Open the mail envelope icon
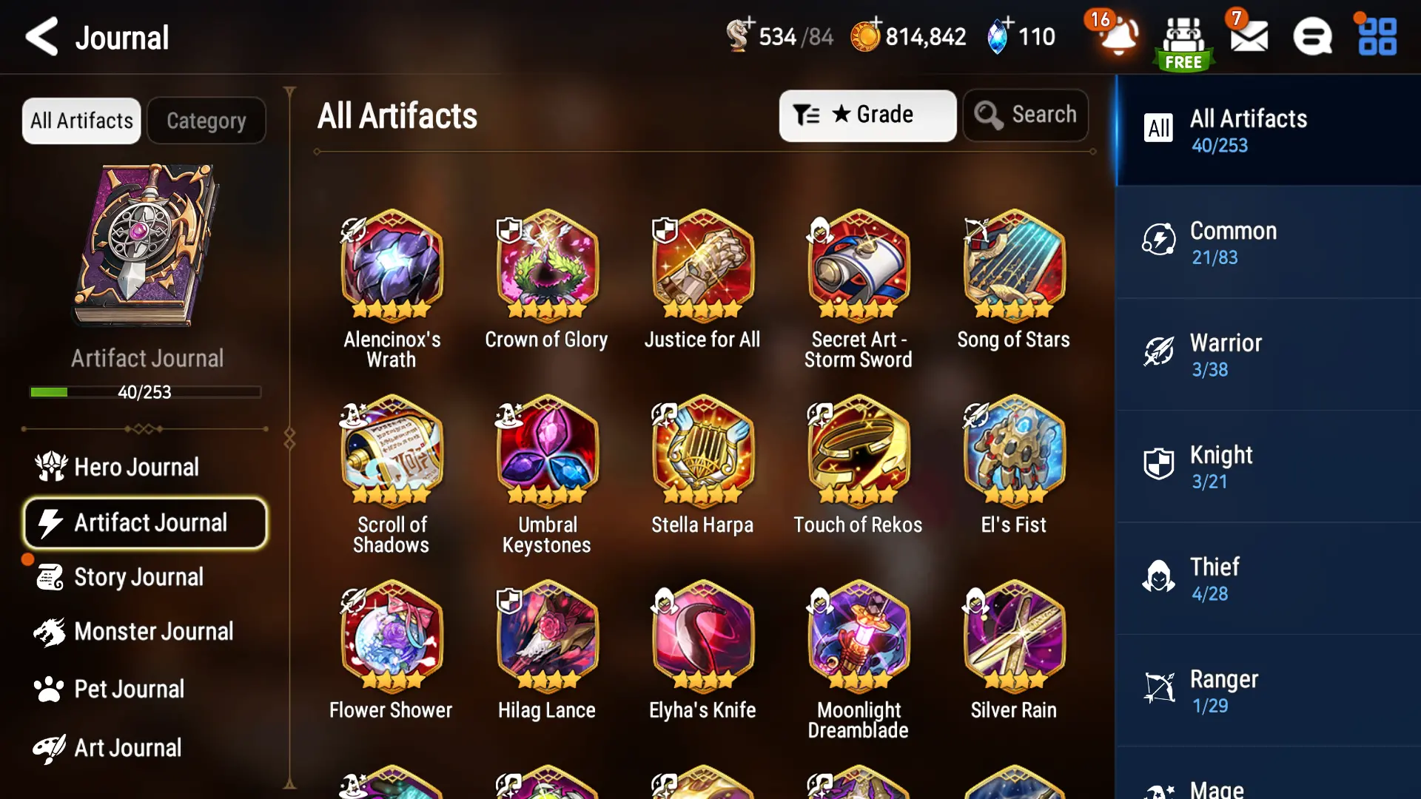This screenshot has height=799, width=1421. [1249, 37]
